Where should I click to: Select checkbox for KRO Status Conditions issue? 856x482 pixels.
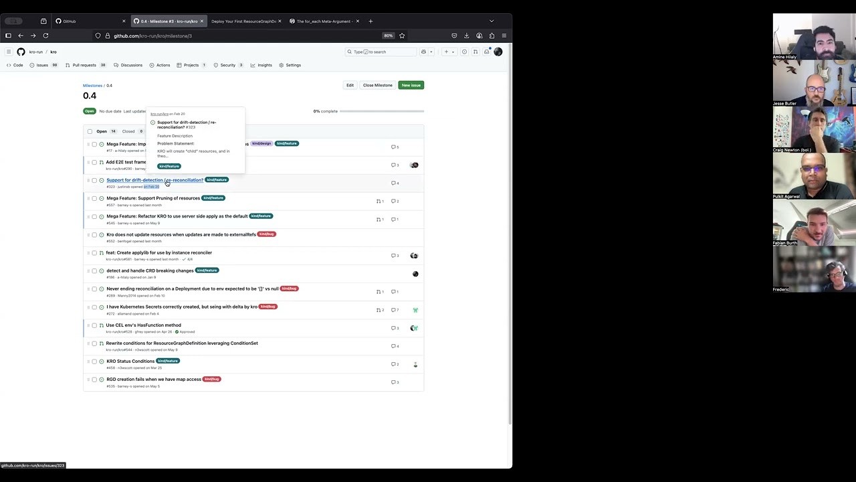click(x=94, y=361)
